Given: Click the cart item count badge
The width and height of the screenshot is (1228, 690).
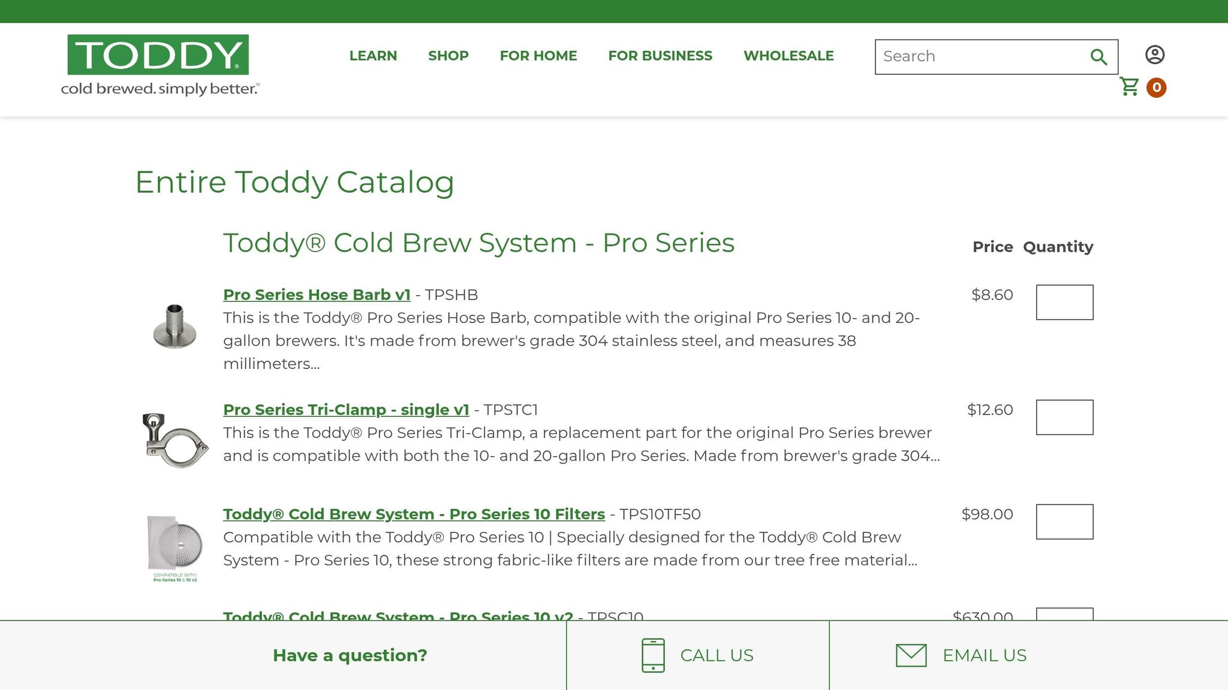Looking at the screenshot, I should [1157, 87].
